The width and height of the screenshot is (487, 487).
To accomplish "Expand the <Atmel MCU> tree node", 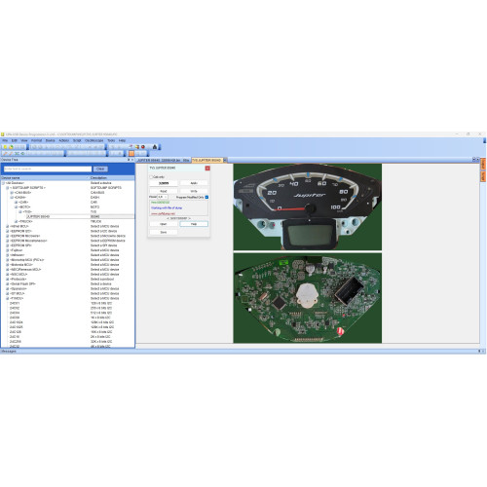I will [8, 226].
